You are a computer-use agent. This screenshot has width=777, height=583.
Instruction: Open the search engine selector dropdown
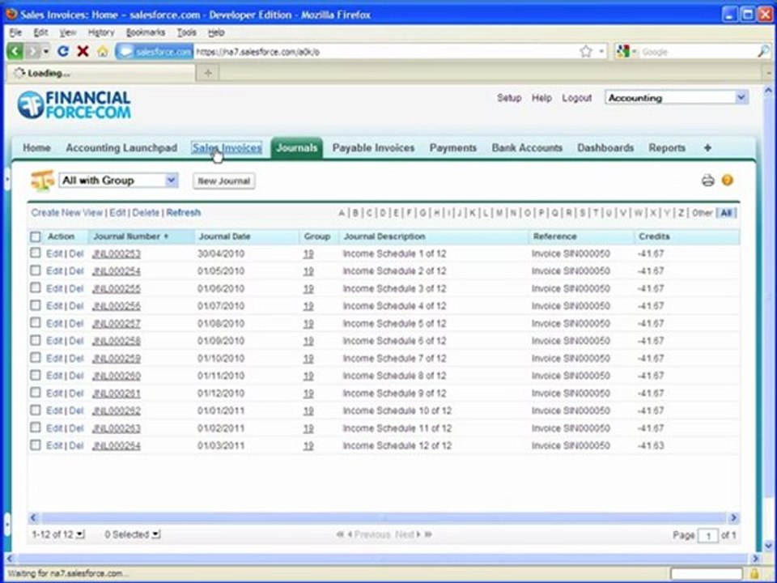[x=627, y=51]
